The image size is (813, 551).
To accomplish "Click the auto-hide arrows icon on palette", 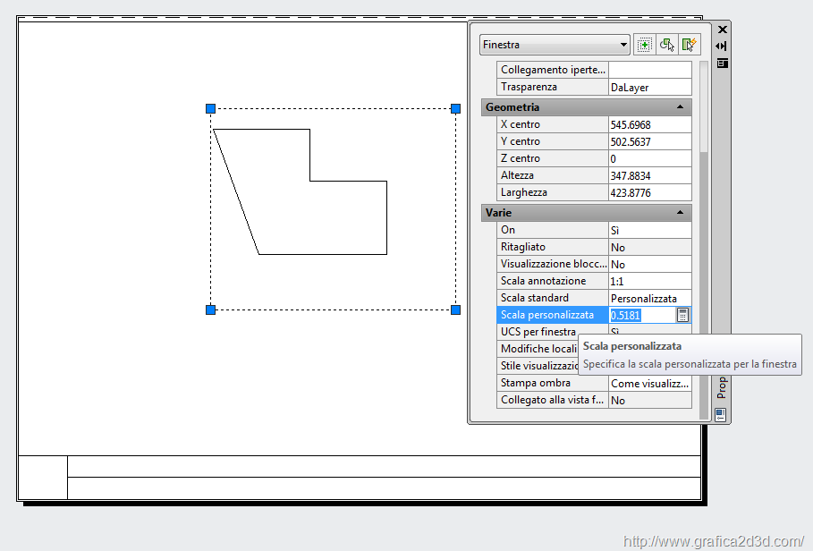I will [x=722, y=46].
